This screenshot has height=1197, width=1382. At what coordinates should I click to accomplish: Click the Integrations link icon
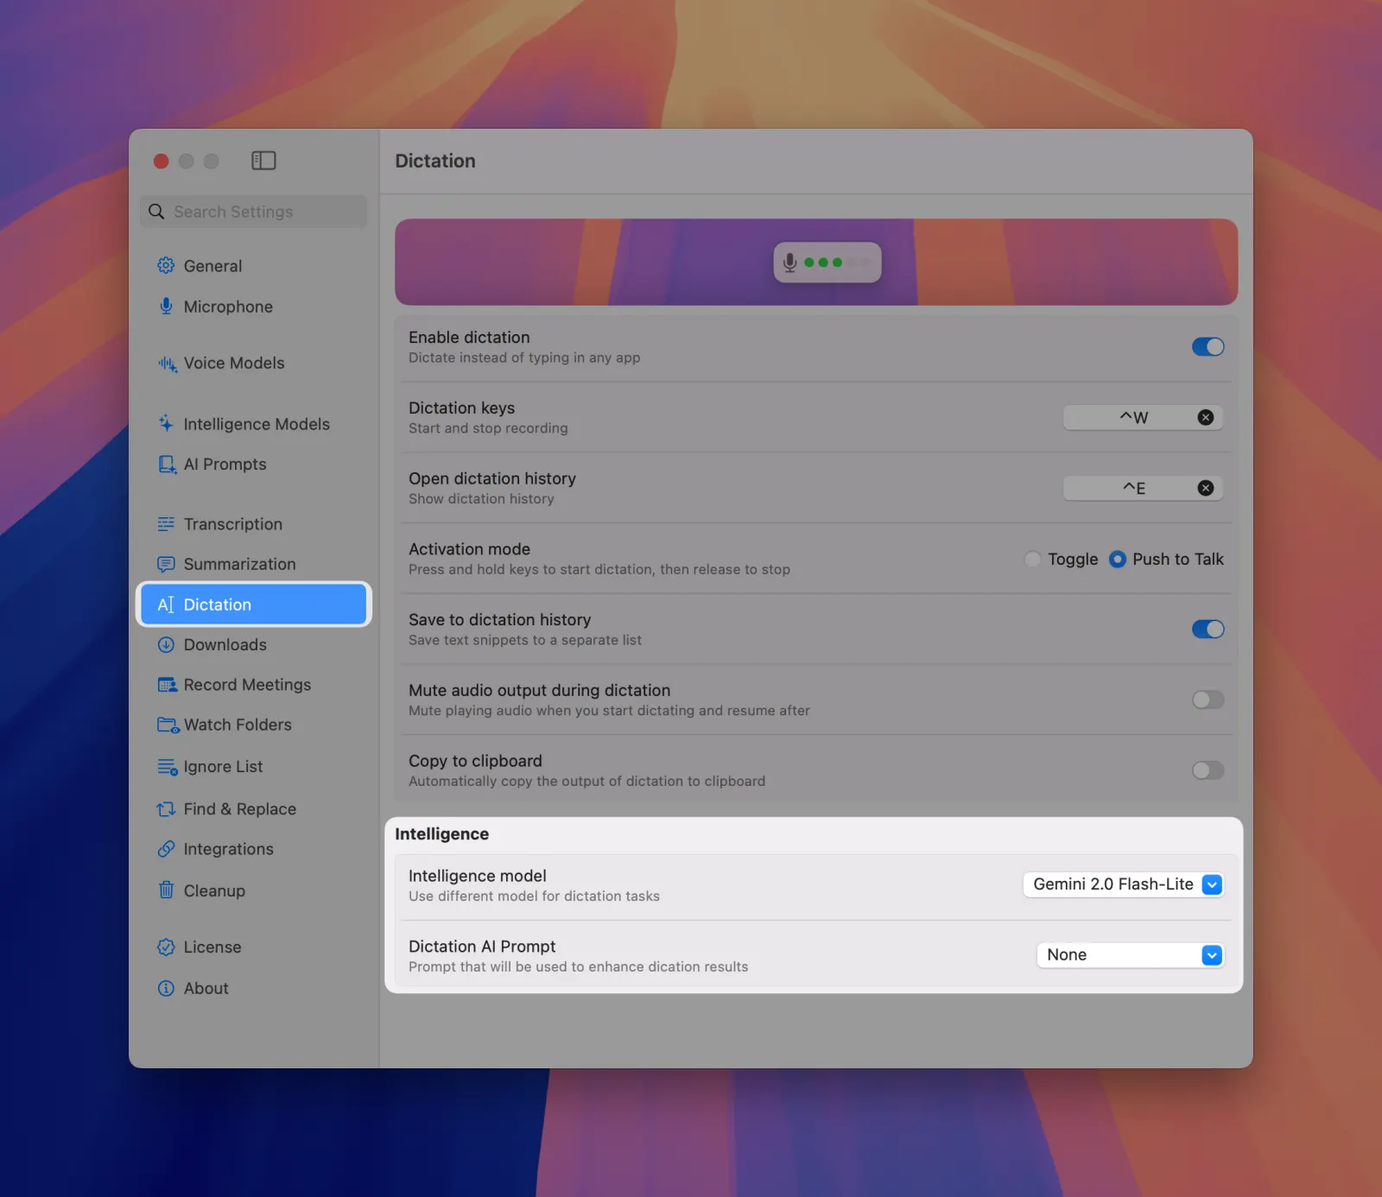[166, 849]
